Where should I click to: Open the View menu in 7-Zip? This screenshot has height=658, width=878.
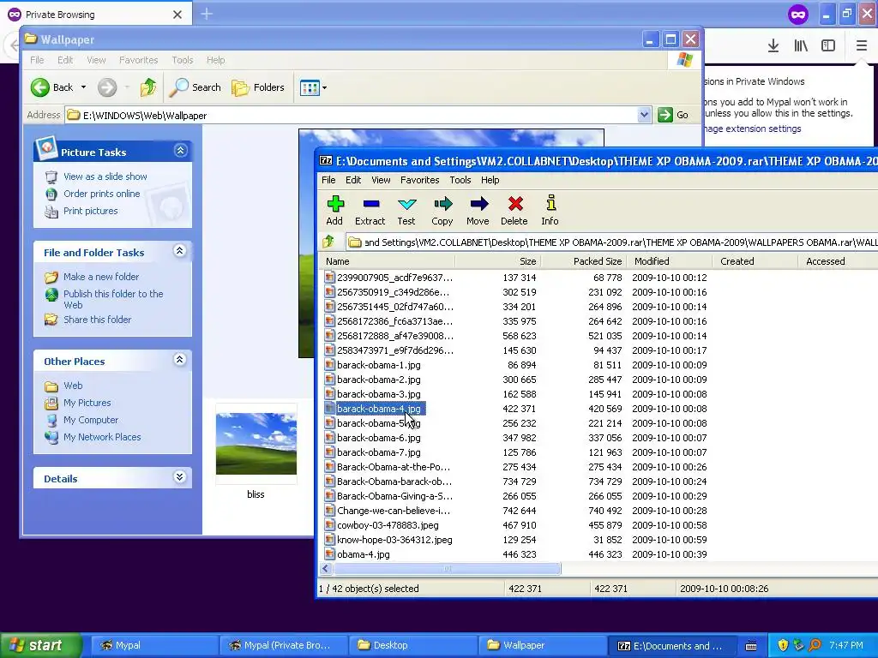(x=381, y=180)
